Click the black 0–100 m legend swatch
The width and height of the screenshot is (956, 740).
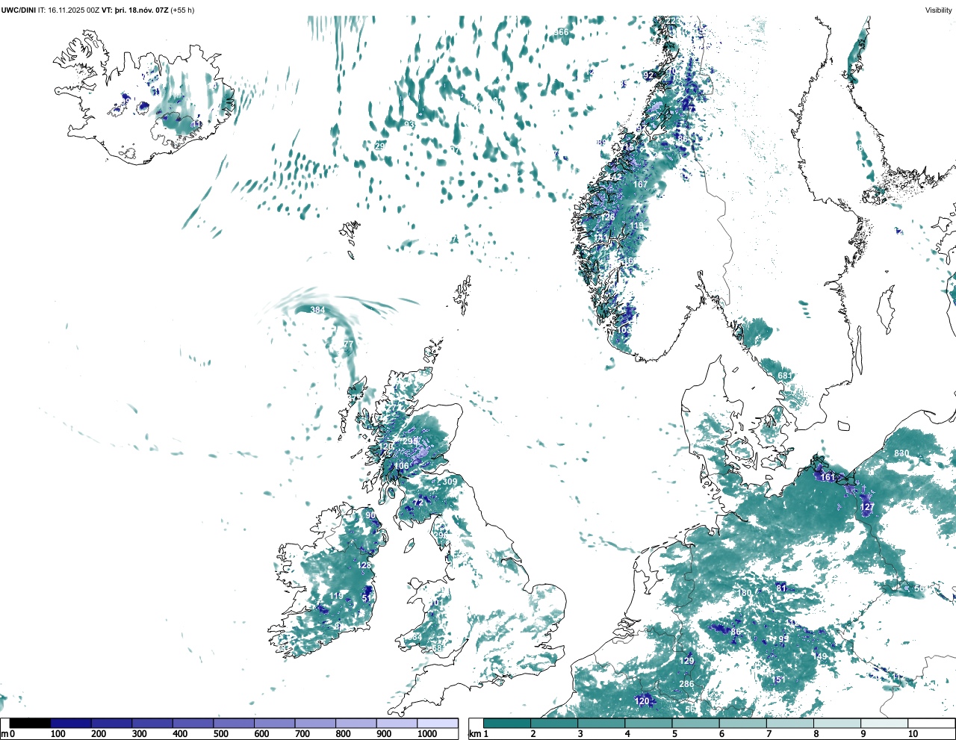click(31, 723)
